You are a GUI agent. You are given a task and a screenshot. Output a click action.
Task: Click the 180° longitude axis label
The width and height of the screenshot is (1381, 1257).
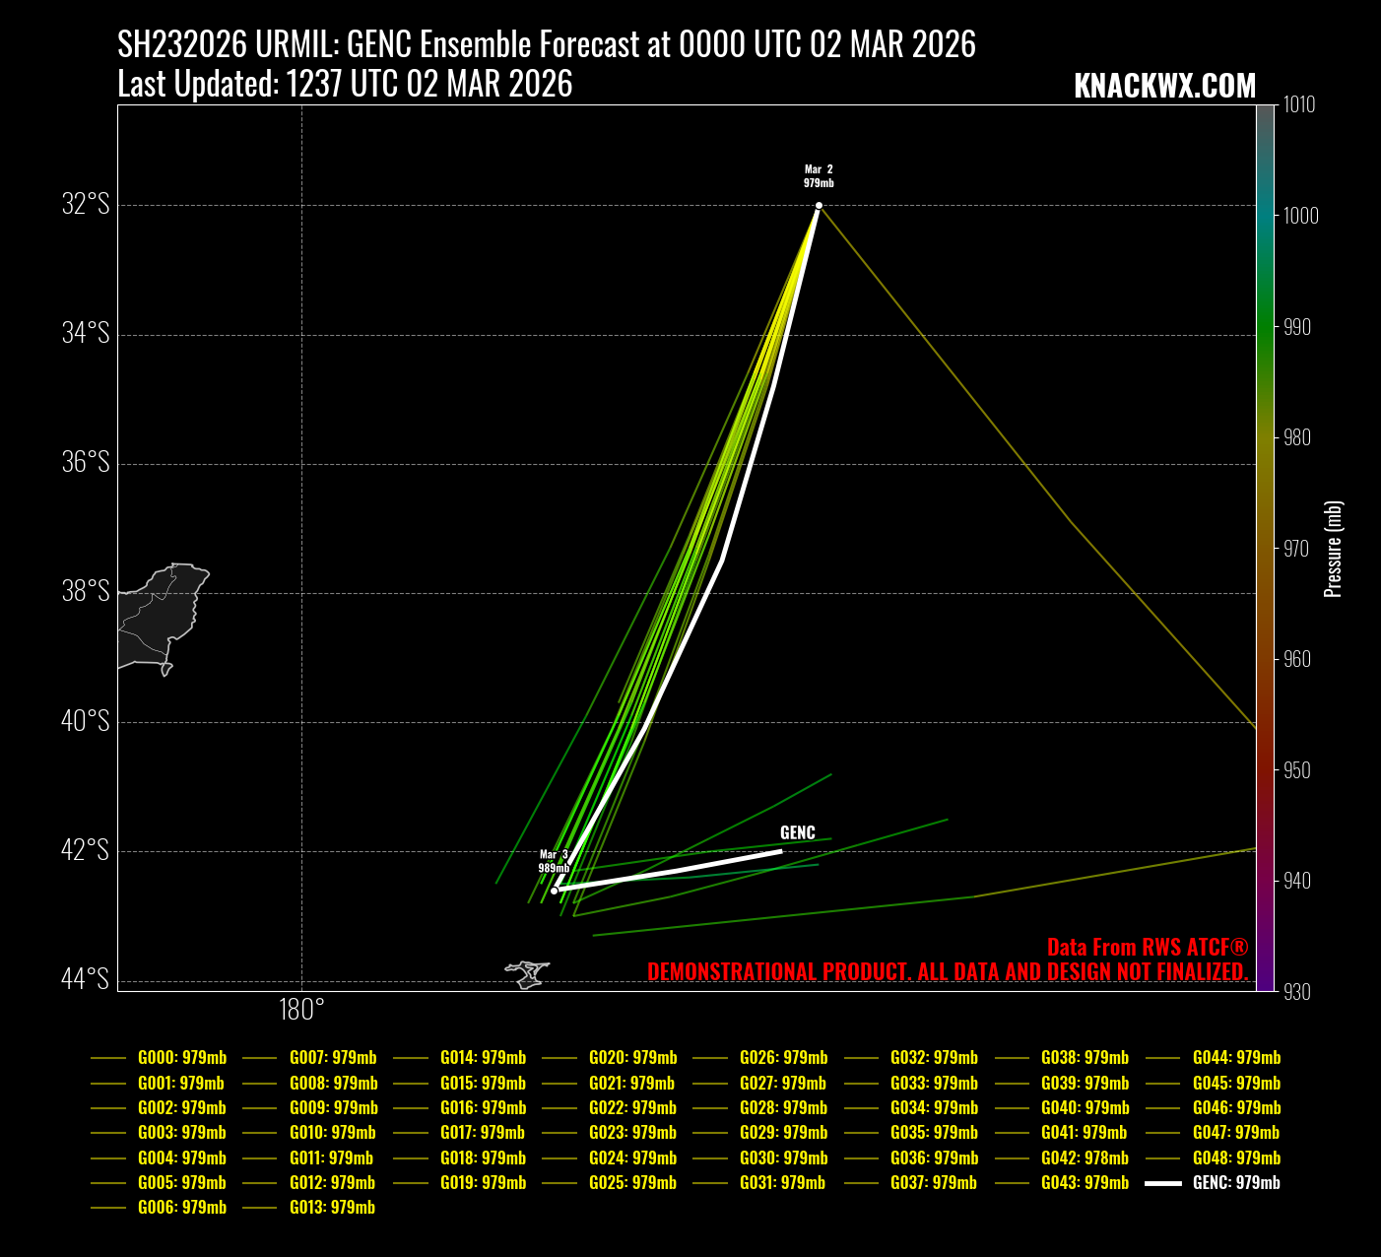point(301,1010)
